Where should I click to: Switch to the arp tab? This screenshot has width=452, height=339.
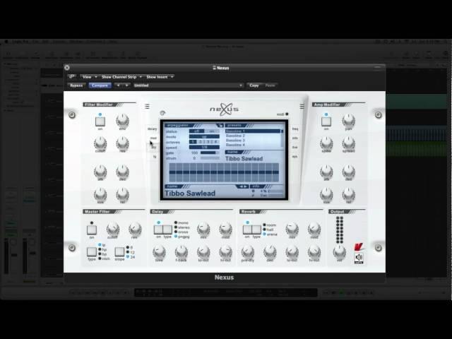pos(154,148)
